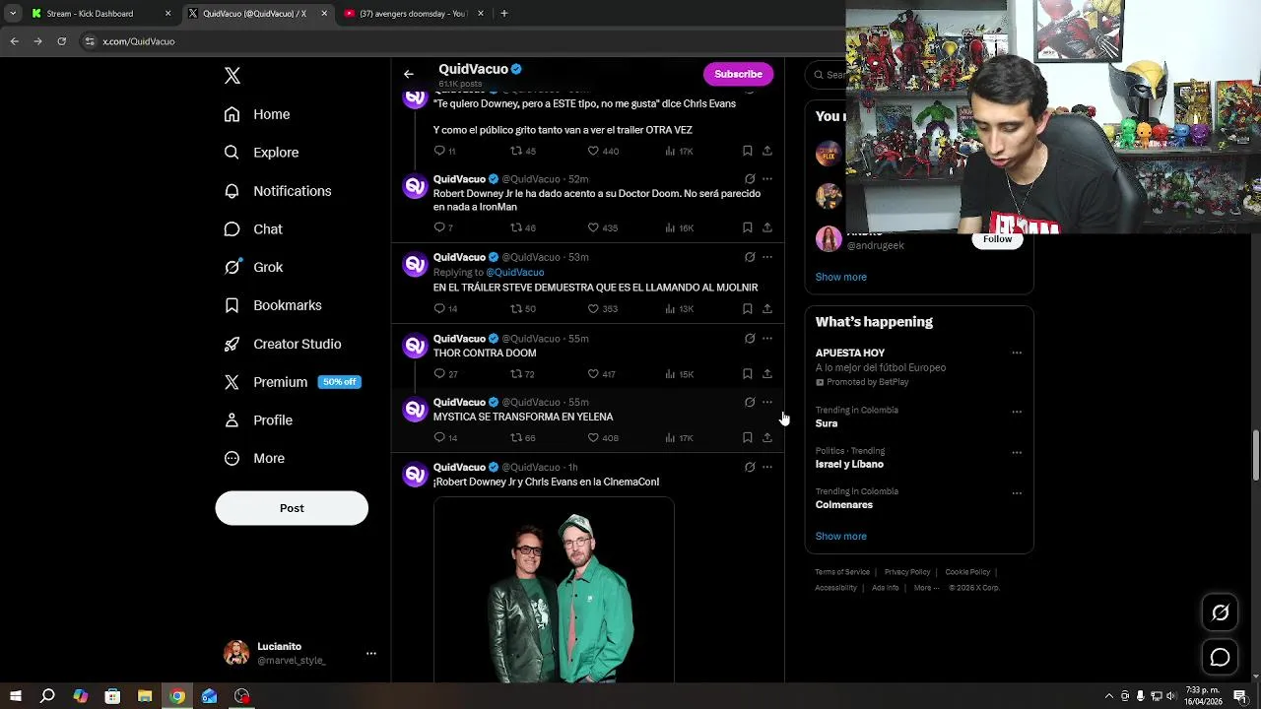The image size is (1261, 709).
Task: Open the Israel y Líbano trend
Action: pyautogui.click(x=849, y=464)
